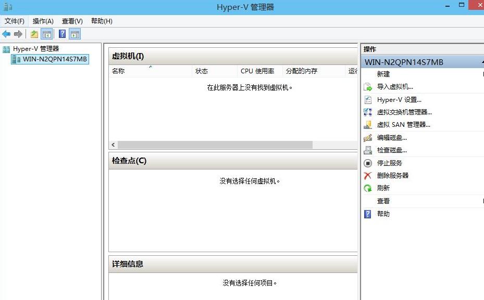484x300 pixels.
Task: Open 虚拟 SAN 管理器... action
Action: click(x=403, y=125)
